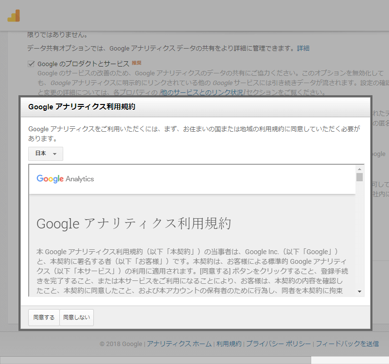Open the プライバシー ポリシー footer link
The width and height of the screenshot is (389, 364).
point(278,344)
